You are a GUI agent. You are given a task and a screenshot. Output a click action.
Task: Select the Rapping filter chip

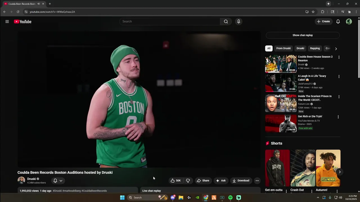point(315,48)
